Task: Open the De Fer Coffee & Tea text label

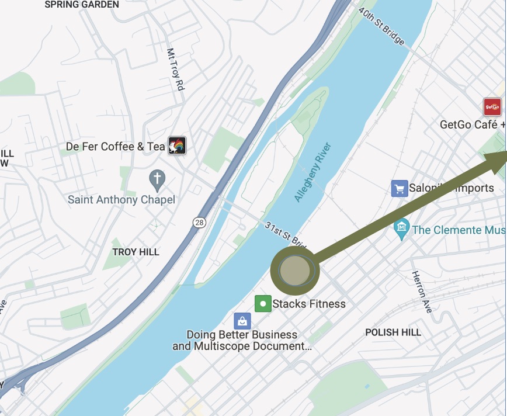Action: (116, 147)
